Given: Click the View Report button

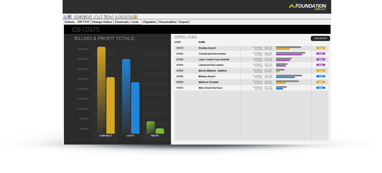Looking at the screenshot, I should pos(320,38).
